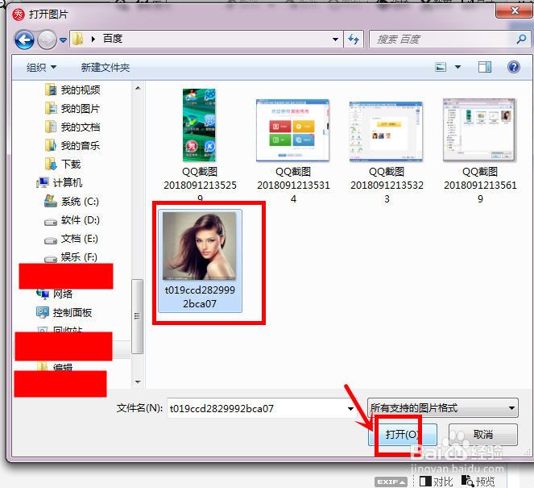Viewport: 534px width, 488px height.
Task: Click the file name label t019ccd2829992bca07
Action: point(200,297)
